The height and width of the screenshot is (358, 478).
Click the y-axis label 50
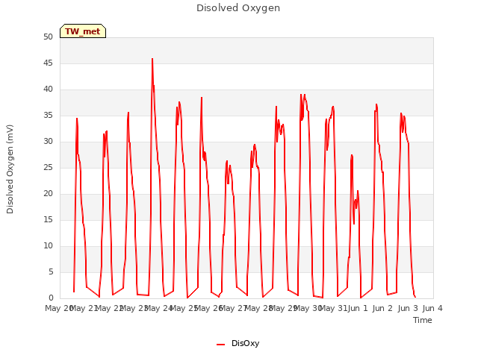48,37
